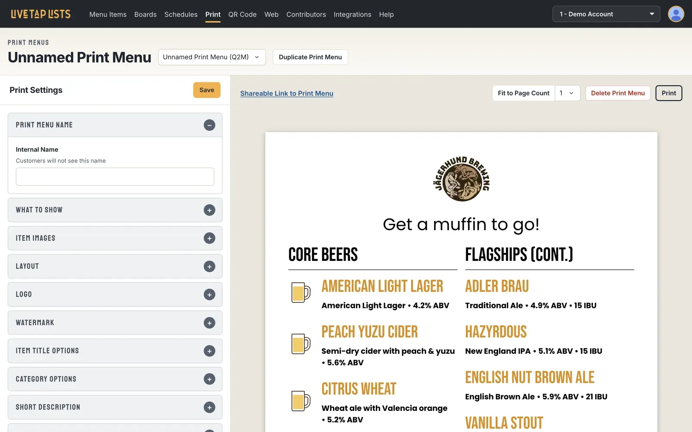Open the Demo Account dropdown
The height and width of the screenshot is (432, 692).
606,14
